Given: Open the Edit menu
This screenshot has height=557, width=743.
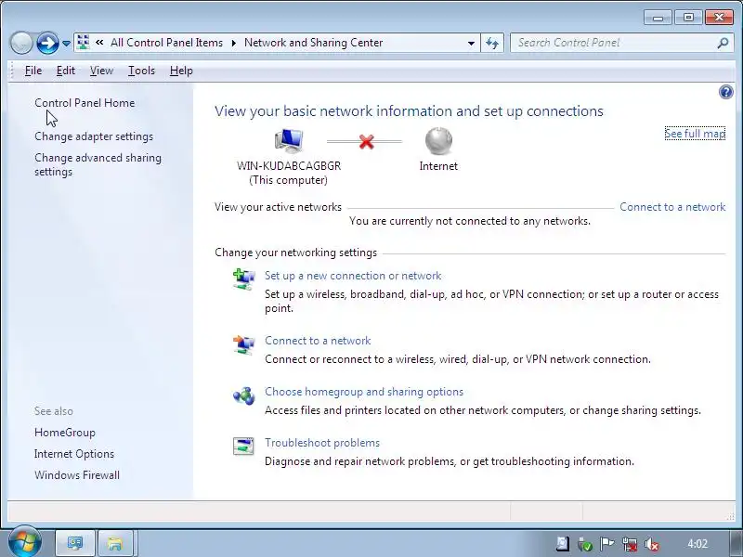Looking at the screenshot, I should (65, 71).
